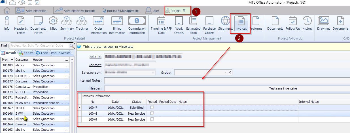Open Header & Letter tool
350x133 pixels.
click(x=21, y=25)
